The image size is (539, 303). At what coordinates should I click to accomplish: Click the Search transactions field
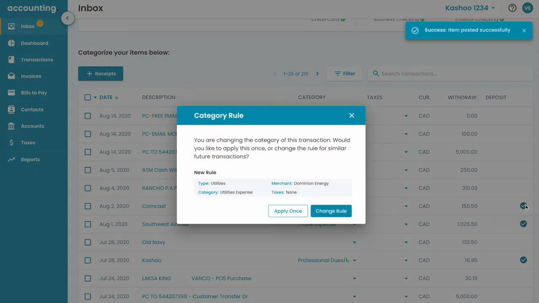tap(451, 74)
